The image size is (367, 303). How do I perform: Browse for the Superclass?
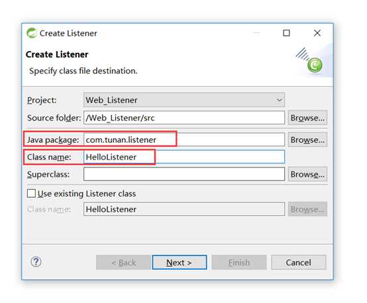307,174
